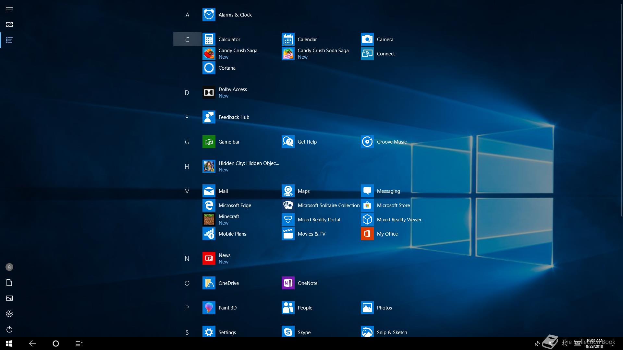623x350 pixels.
Task: Open Task View on taskbar
Action: (79, 344)
